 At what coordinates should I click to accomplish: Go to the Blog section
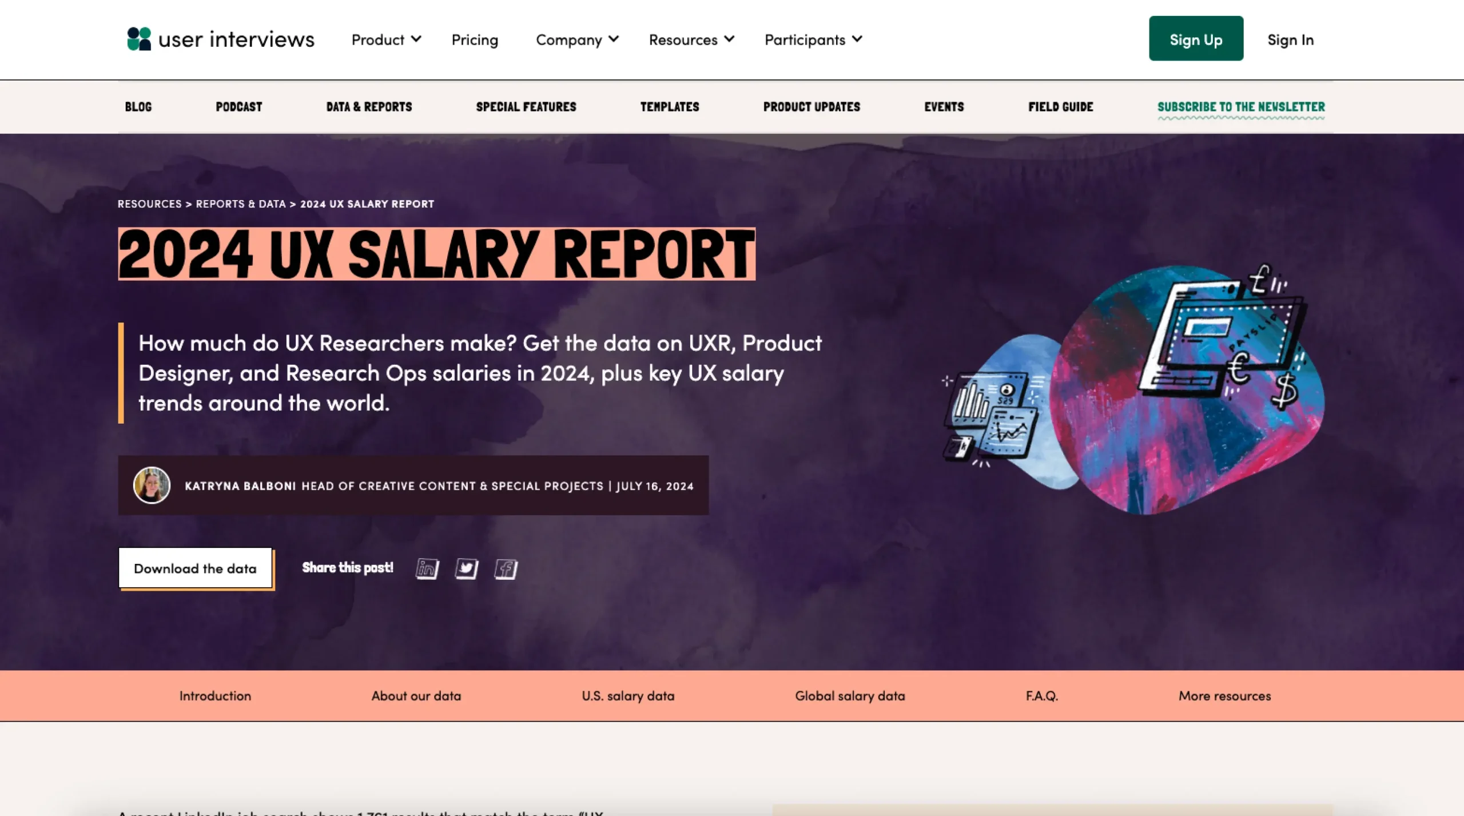point(138,106)
